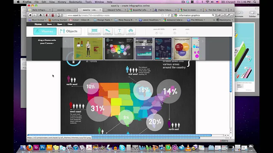This screenshot has height=153, width=273.
Task: Click the search magnifier in search box
Action: [213, 15]
